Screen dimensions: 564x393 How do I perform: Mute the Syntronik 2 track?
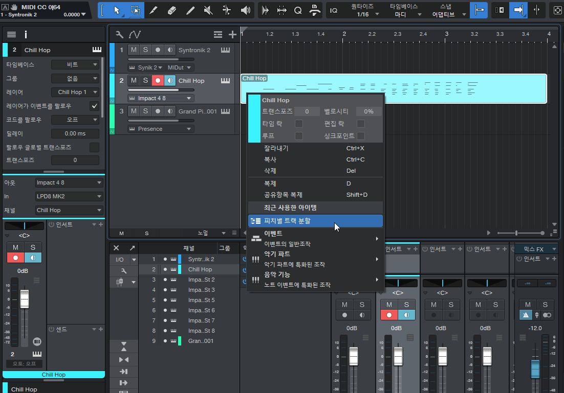(x=134, y=50)
